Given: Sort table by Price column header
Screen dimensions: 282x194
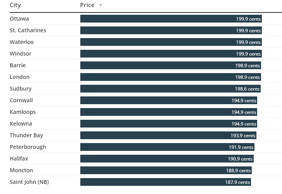Looking at the screenshot, I should (87, 5).
